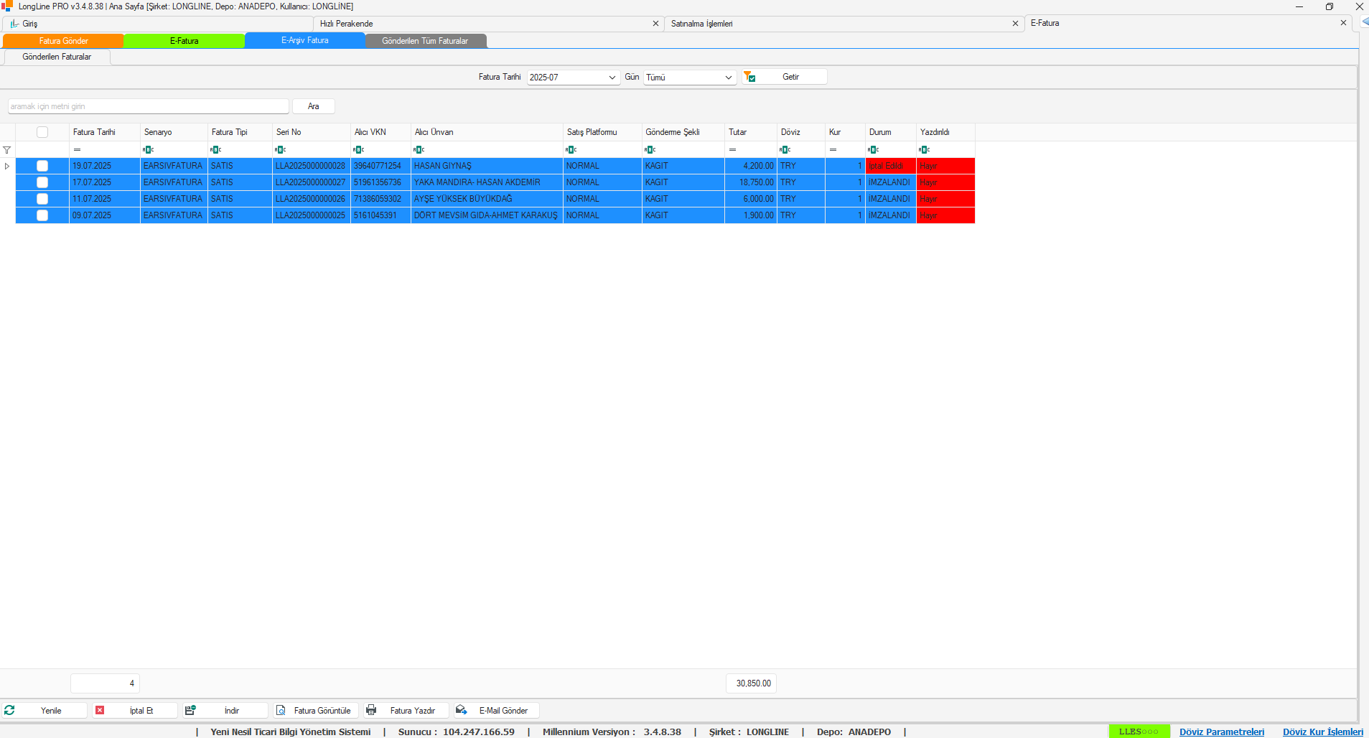
Task: Click the Yenile refresh icon
Action: click(x=9, y=710)
